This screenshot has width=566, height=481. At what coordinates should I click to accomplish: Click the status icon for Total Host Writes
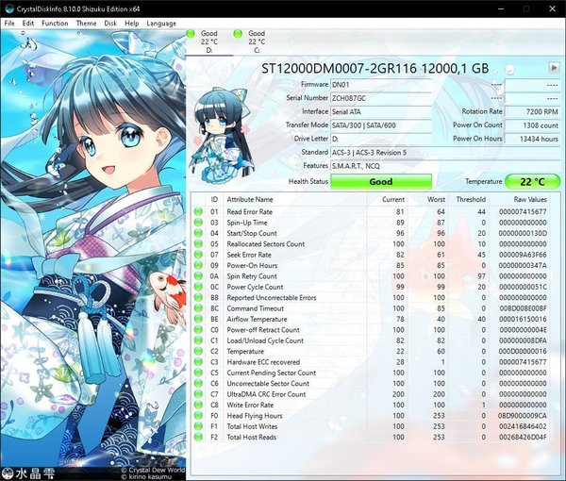[198, 426]
